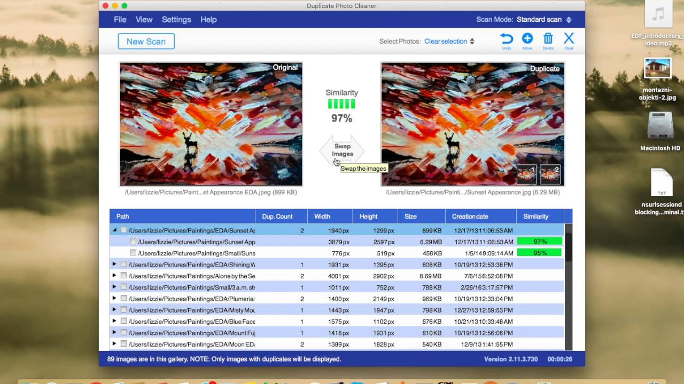This screenshot has height=384, width=684.
Task: Expand the EDA/Shining group
Action: pyautogui.click(x=114, y=264)
